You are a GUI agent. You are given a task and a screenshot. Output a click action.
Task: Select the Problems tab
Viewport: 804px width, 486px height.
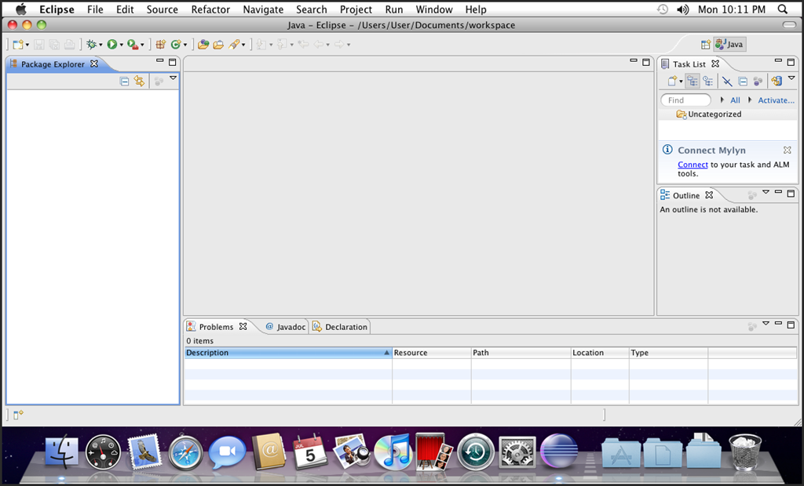click(216, 327)
